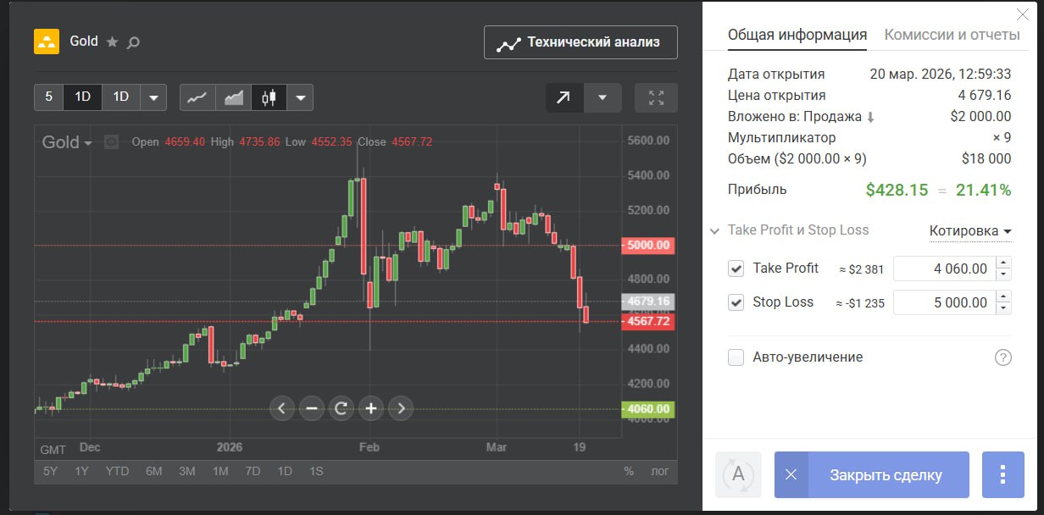Open Технический анализ
The height and width of the screenshot is (515, 1044).
[580, 42]
